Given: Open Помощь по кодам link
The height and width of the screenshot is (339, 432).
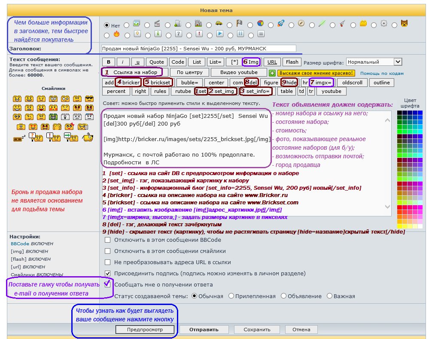Looking at the screenshot, I should [x=382, y=74].
